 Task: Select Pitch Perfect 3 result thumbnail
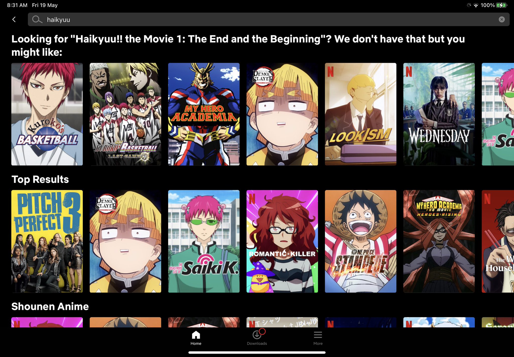pos(47,241)
